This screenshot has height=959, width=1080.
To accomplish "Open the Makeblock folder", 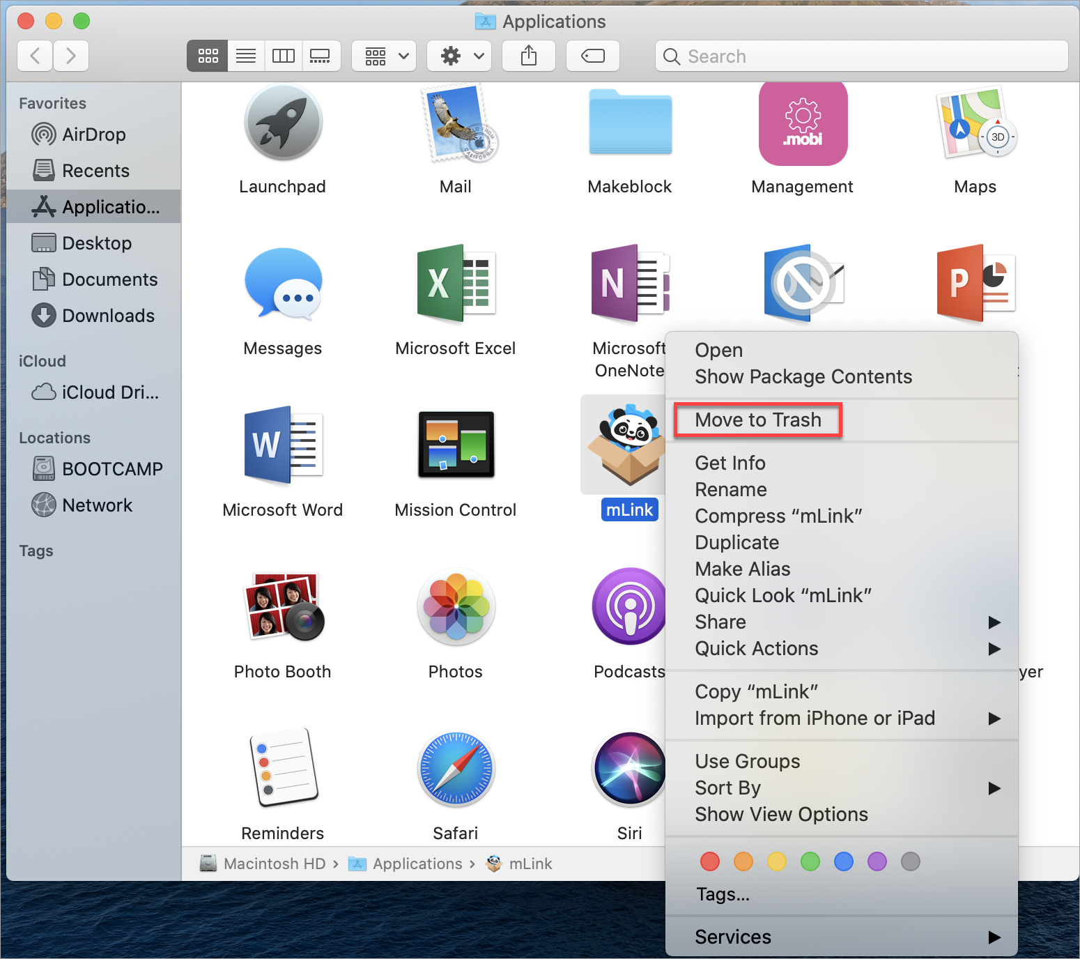I will coord(630,122).
